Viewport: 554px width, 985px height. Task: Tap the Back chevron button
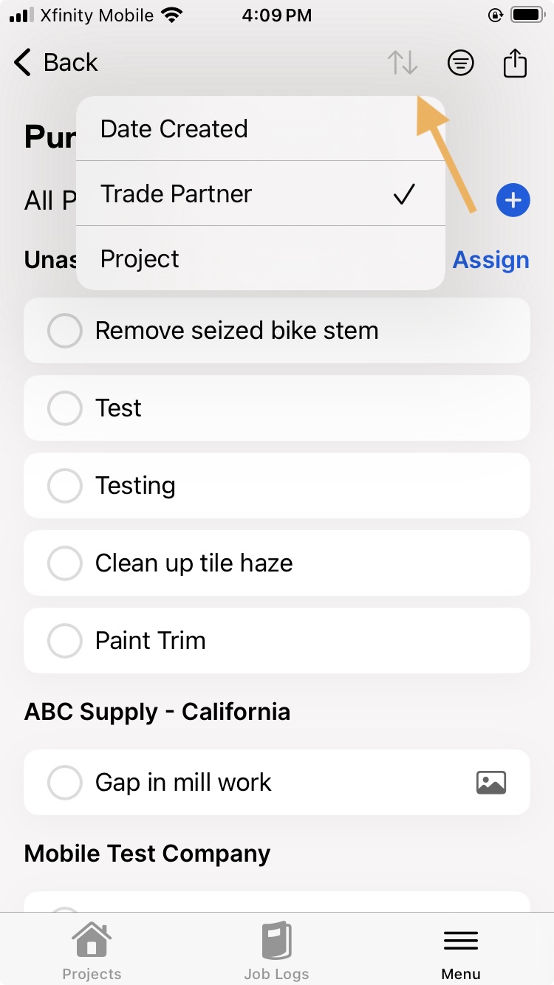point(56,63)
